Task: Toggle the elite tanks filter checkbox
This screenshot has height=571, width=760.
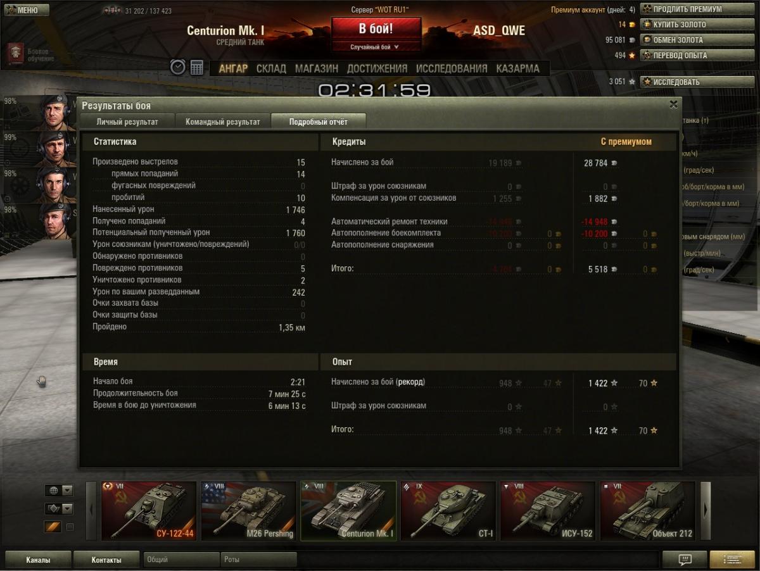Action: [70, 527]
